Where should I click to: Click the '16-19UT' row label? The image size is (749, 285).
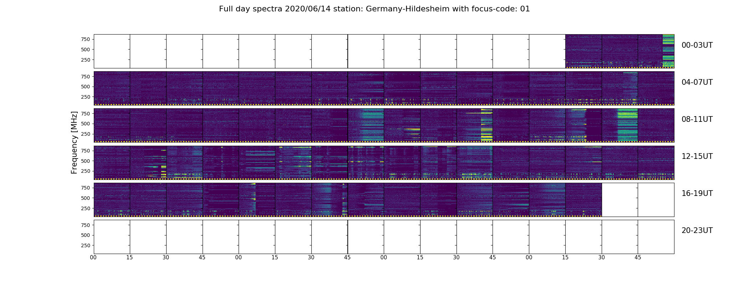tap(697, 193)
